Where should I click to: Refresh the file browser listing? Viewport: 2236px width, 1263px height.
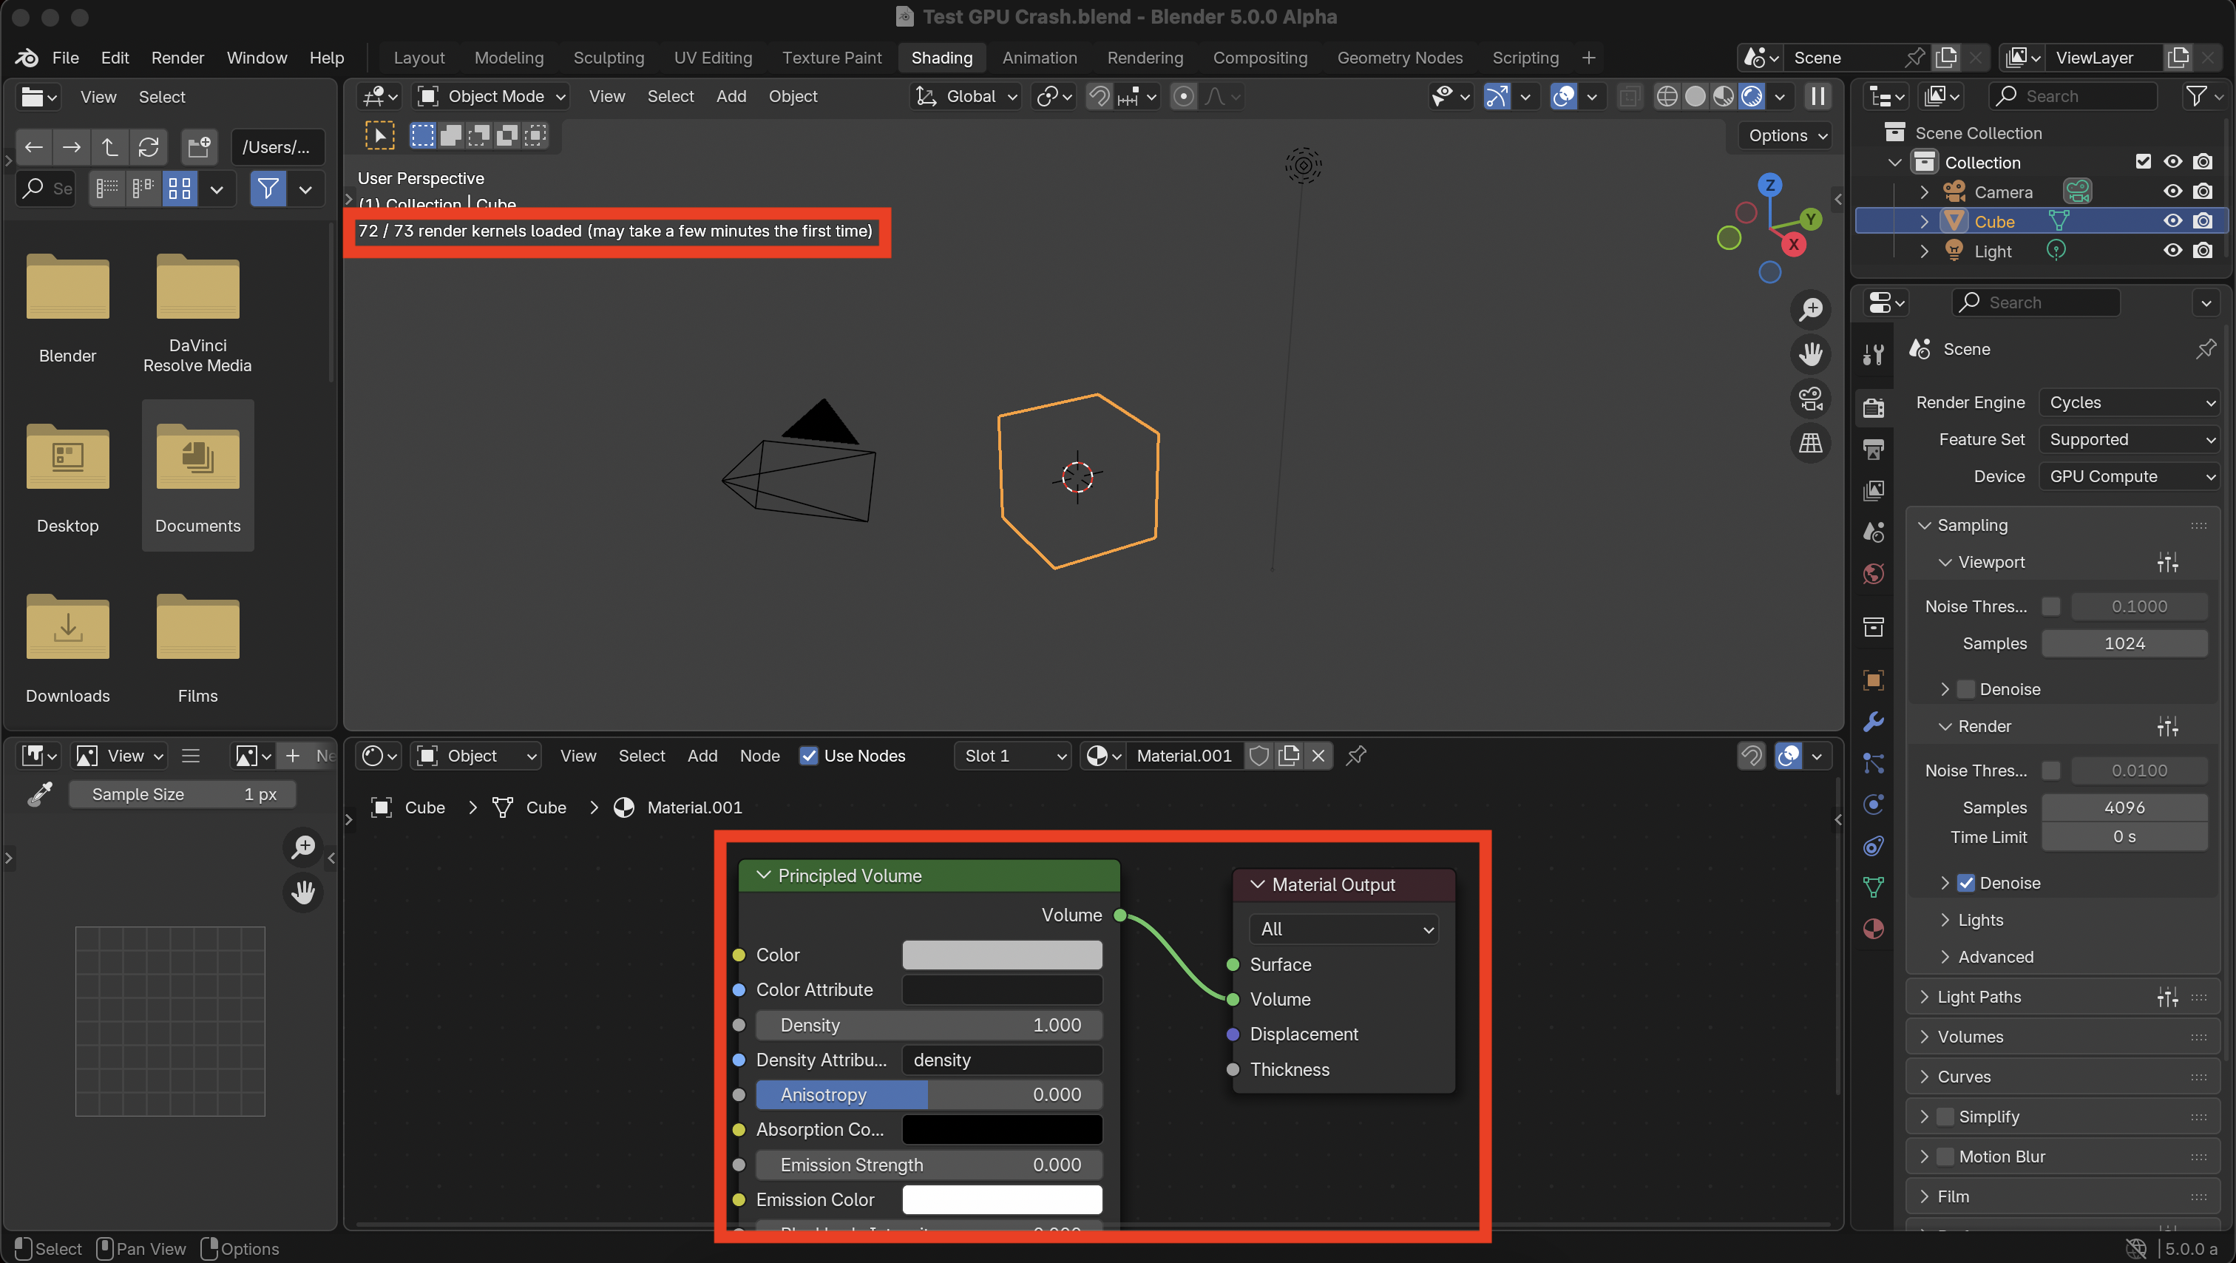click(x=149, y=146)
